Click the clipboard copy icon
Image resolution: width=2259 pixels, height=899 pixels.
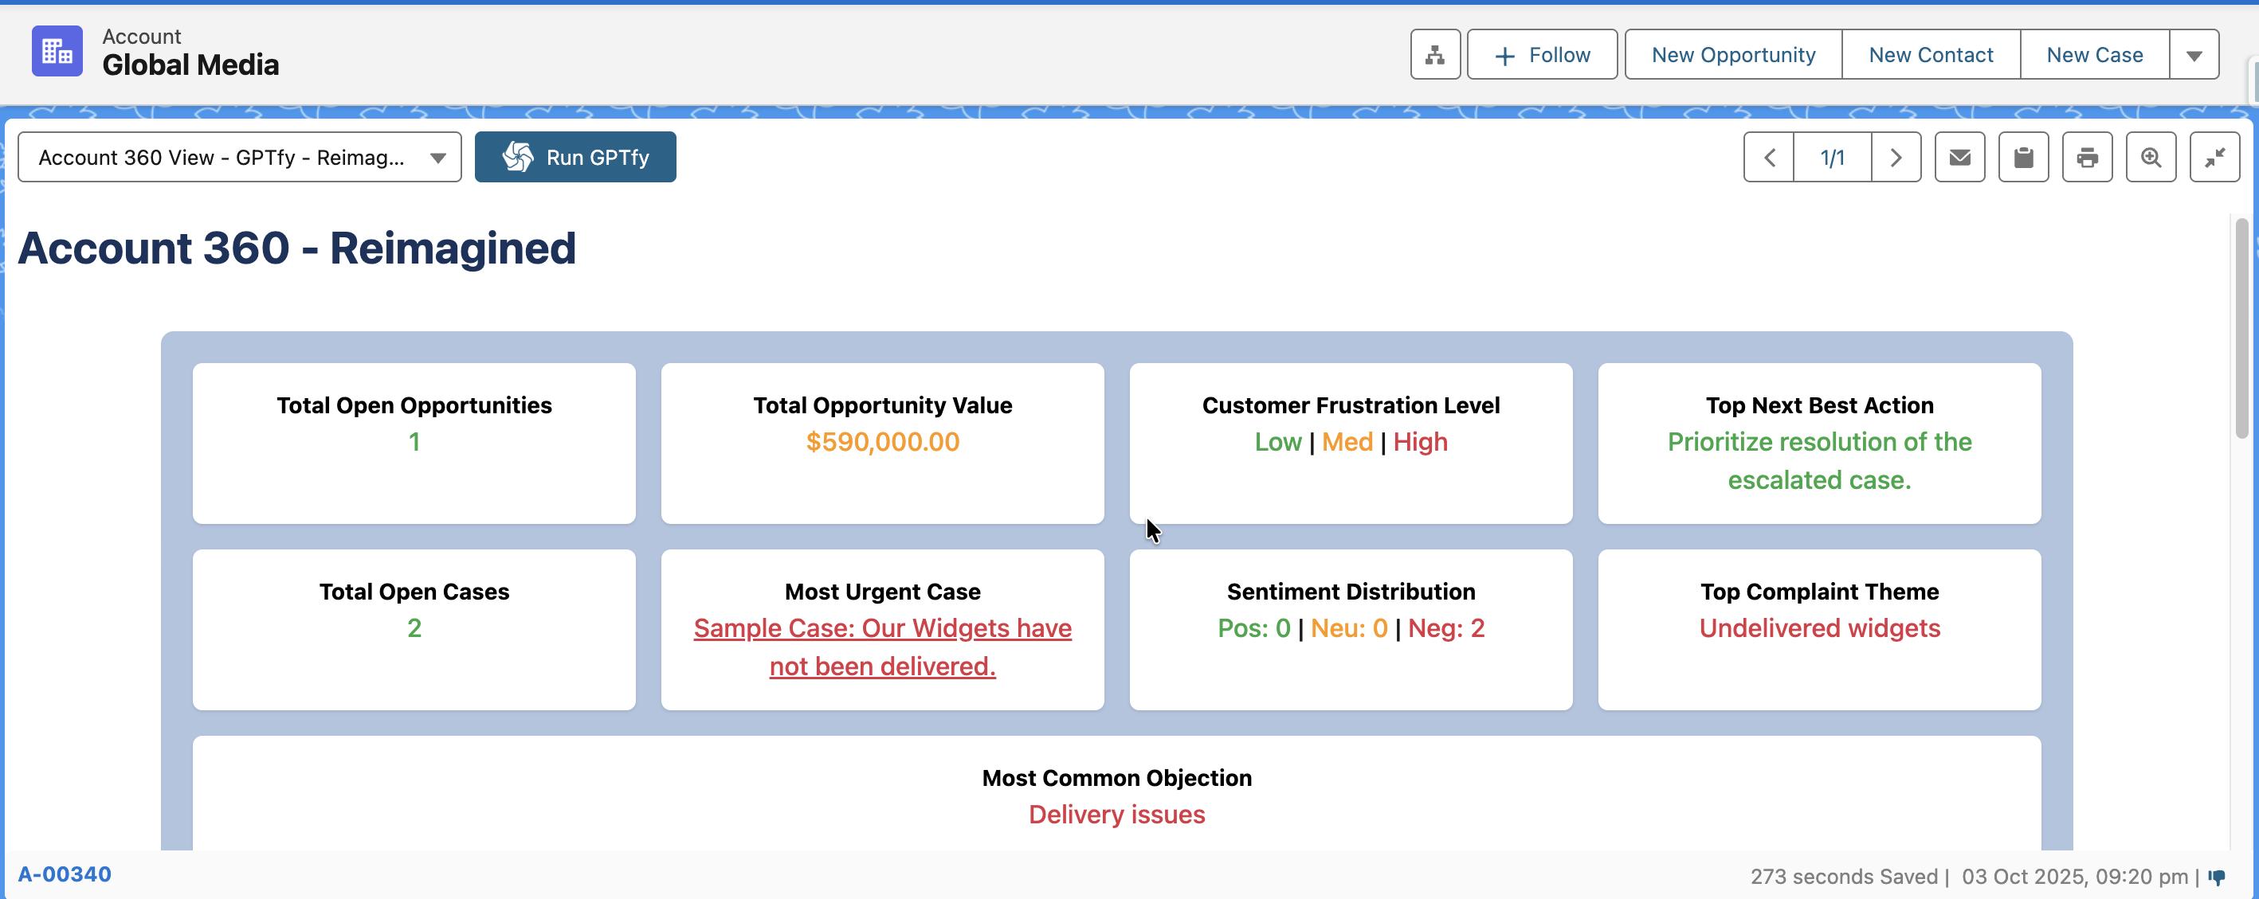(2023, 158)
